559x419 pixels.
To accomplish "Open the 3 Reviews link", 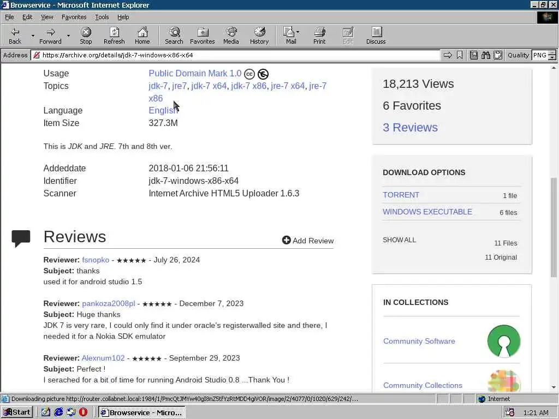I will [x=410, y=128].
